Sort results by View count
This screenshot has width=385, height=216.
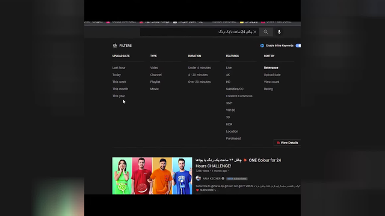pyautogui.click(x=271, y=82)
